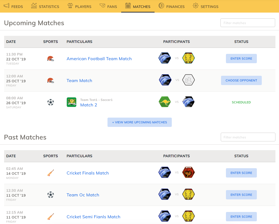
Task: Click '02:45 AM' time in Past Matches
Action: [x=14, y=168]
